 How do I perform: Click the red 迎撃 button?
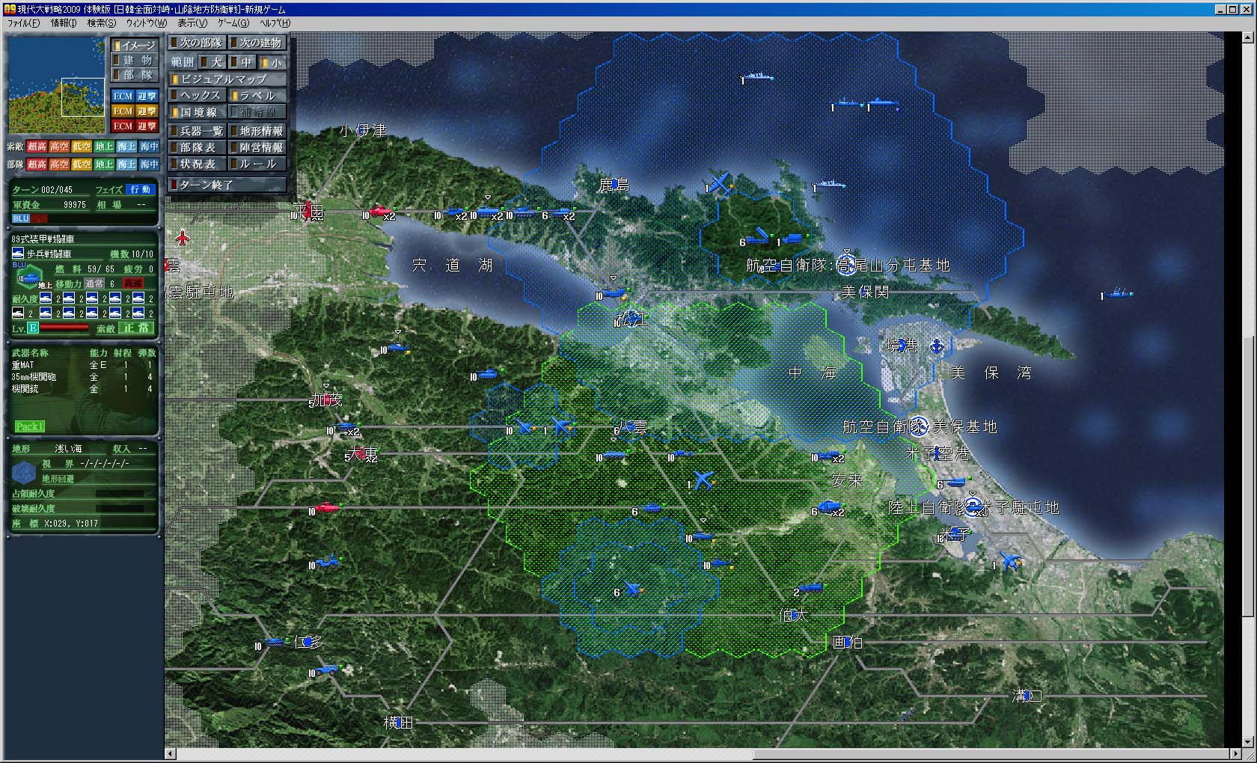[147, 126]
